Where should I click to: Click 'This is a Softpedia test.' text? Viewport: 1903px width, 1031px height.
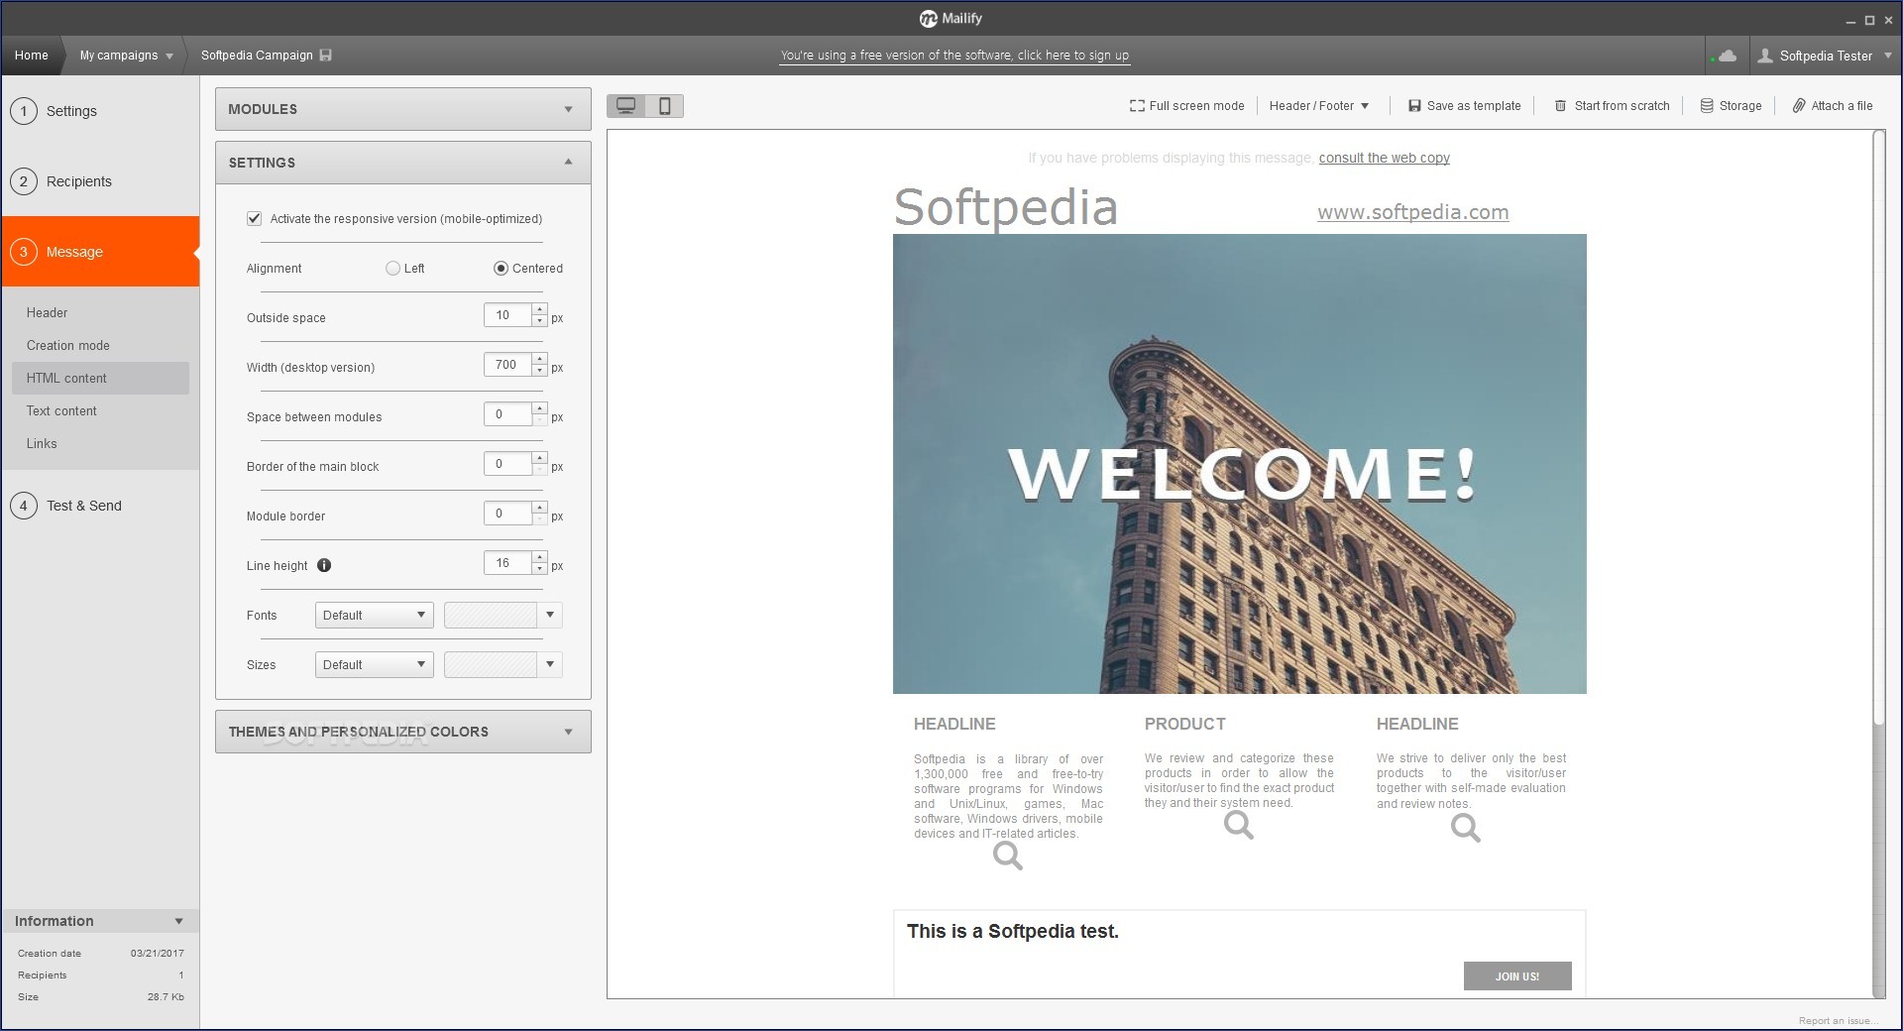click(x=1012, y=931)
